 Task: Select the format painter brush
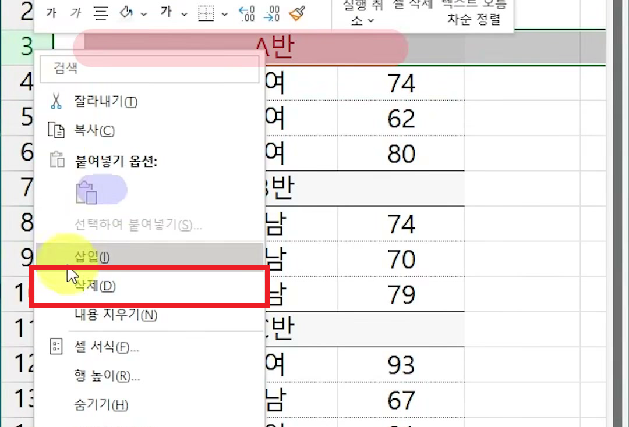click(x=297, y=13)
